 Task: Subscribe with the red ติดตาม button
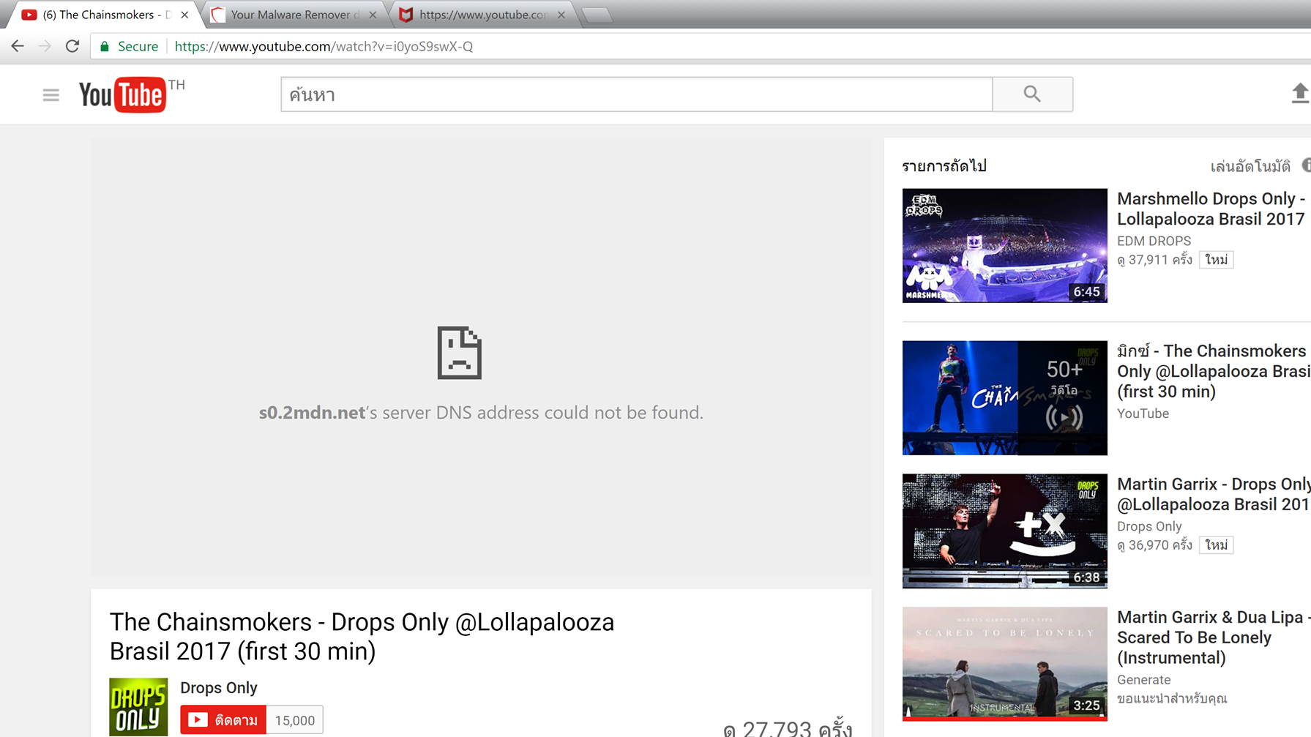tap(223, 720)
